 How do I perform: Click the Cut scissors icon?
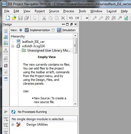click(x=44, y=18)
